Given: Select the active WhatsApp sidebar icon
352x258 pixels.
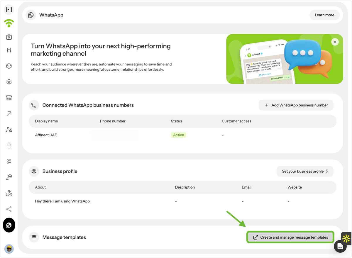Looking at the screenshot, I should (x=9, y=225).
